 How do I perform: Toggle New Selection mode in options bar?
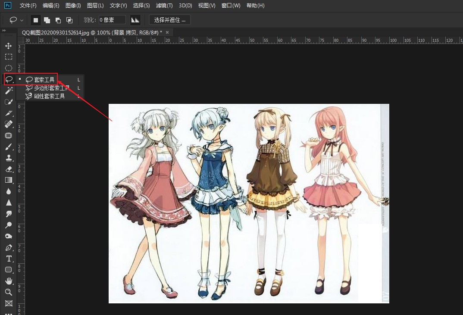pos(35,19)
